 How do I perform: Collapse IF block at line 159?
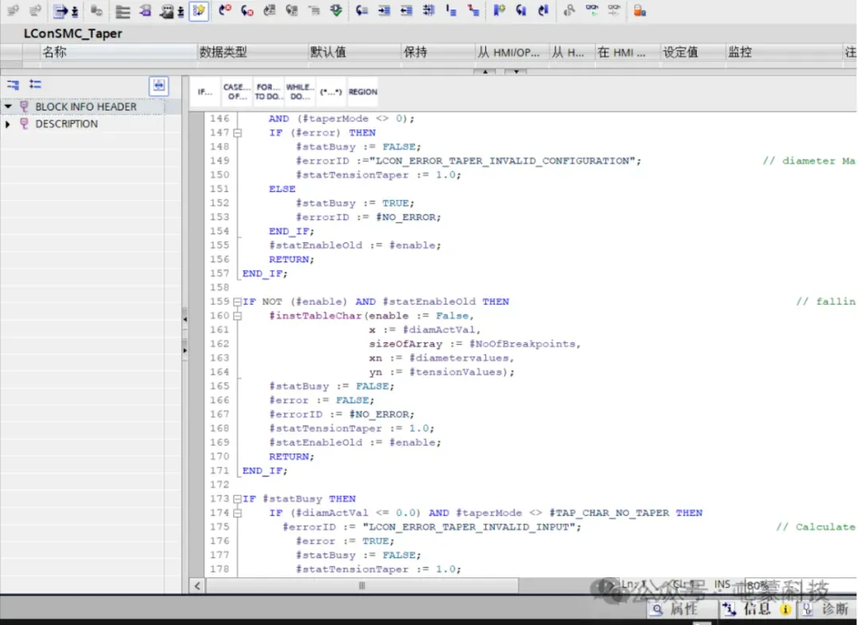coord(238,302)
